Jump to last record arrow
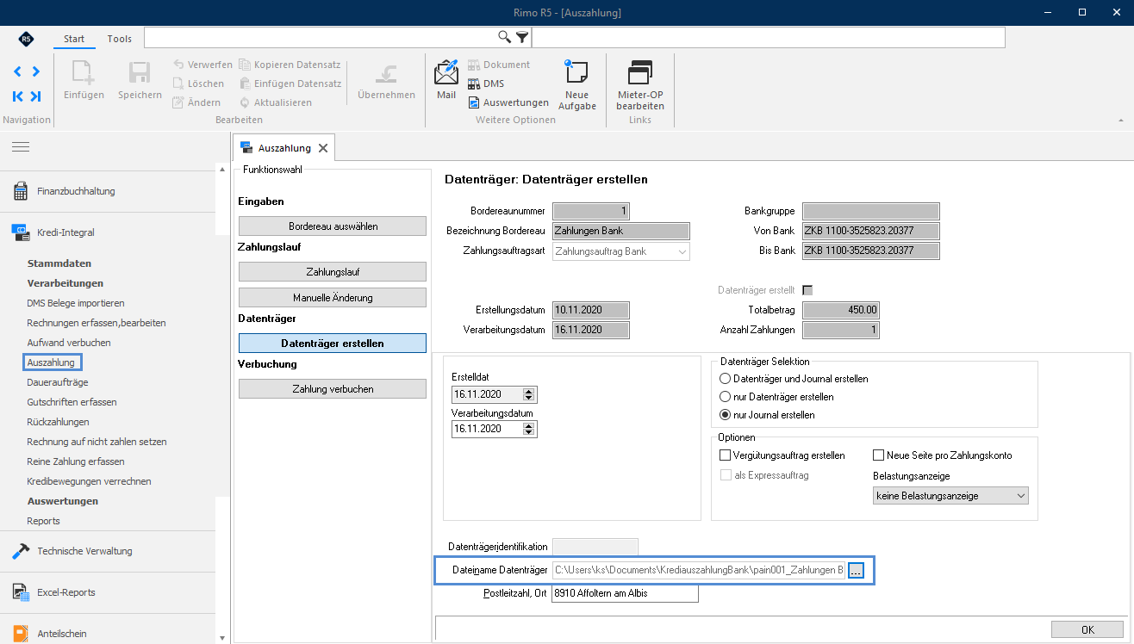The height and width of the screenshot is (644, 1134). (35, 96)
